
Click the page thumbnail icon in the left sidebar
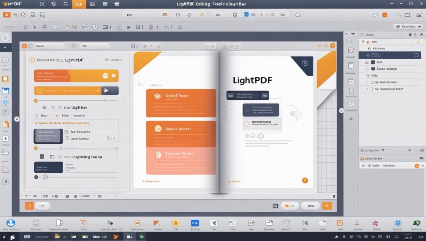coord(5,38)
